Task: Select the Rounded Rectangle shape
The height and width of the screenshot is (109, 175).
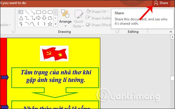Action: pyautogui.click(x=50, y=12)
